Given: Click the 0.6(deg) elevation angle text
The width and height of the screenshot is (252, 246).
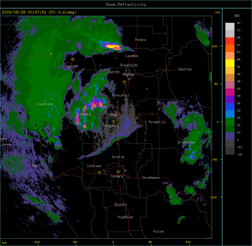Looking at the screenshot, I should click(67, 12).
